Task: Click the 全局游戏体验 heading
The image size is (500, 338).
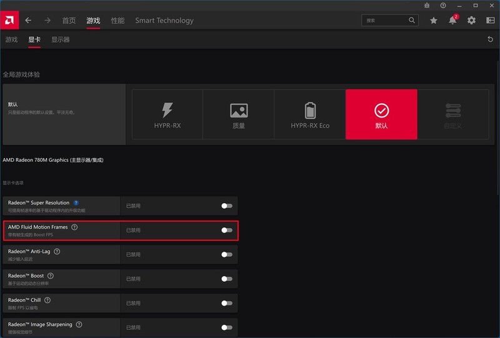Action: point(21,74)
